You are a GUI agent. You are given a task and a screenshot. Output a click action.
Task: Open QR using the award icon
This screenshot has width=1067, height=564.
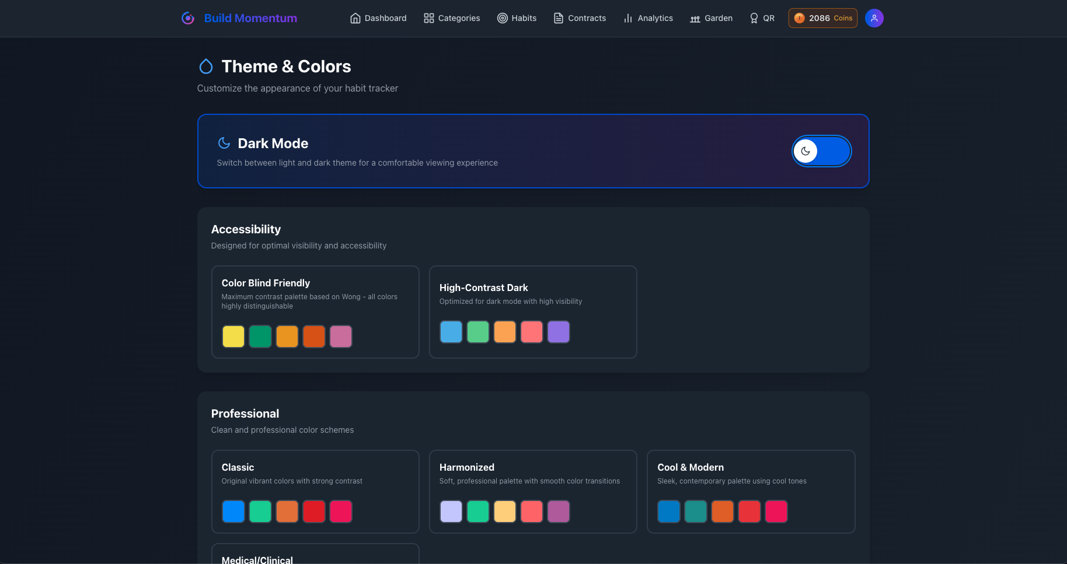[754, 18]
